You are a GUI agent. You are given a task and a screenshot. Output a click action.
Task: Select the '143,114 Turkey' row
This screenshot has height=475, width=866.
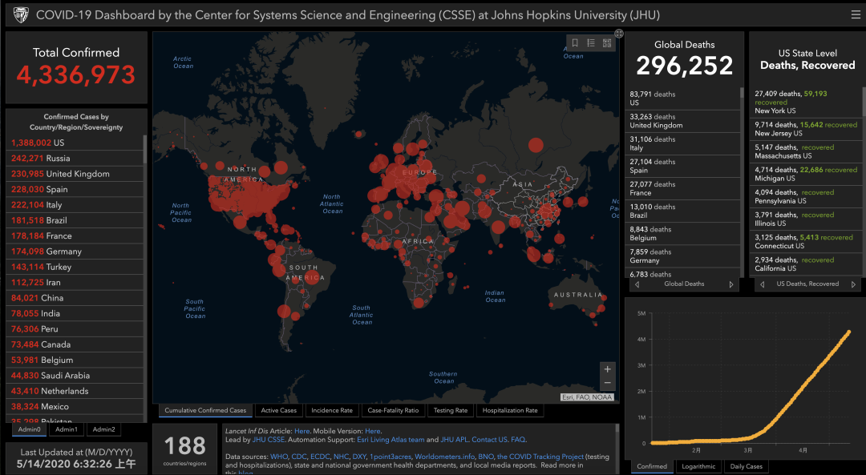click(75, 267)
